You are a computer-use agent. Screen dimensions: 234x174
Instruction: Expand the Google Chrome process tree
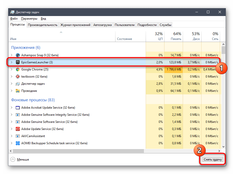coord(11,69)
